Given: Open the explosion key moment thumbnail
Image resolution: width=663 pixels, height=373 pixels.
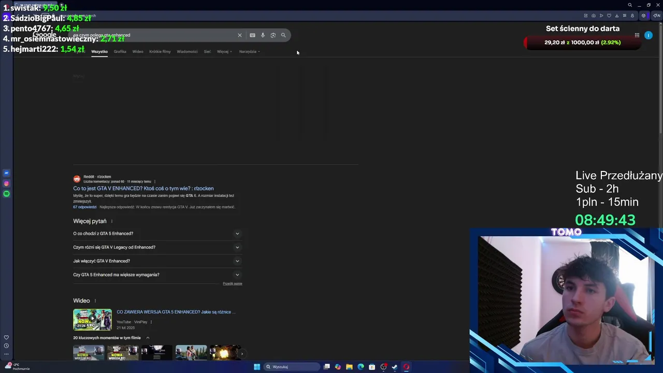Looking at the screenshot, I should coord(225,353).
